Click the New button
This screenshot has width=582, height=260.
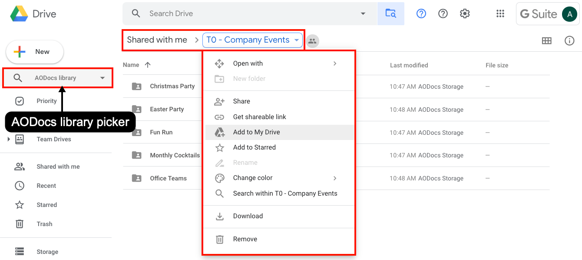[35, 52]
